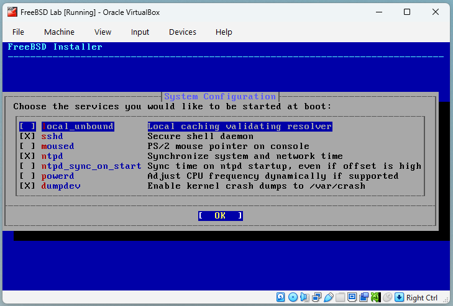Open the File menu
453x306 pixels.
tap(18, 32)
